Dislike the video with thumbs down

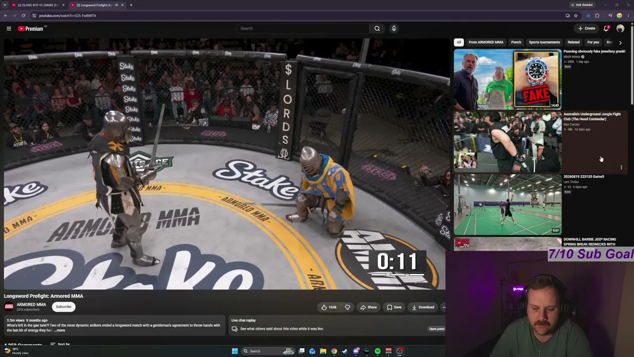click(347, 307)
